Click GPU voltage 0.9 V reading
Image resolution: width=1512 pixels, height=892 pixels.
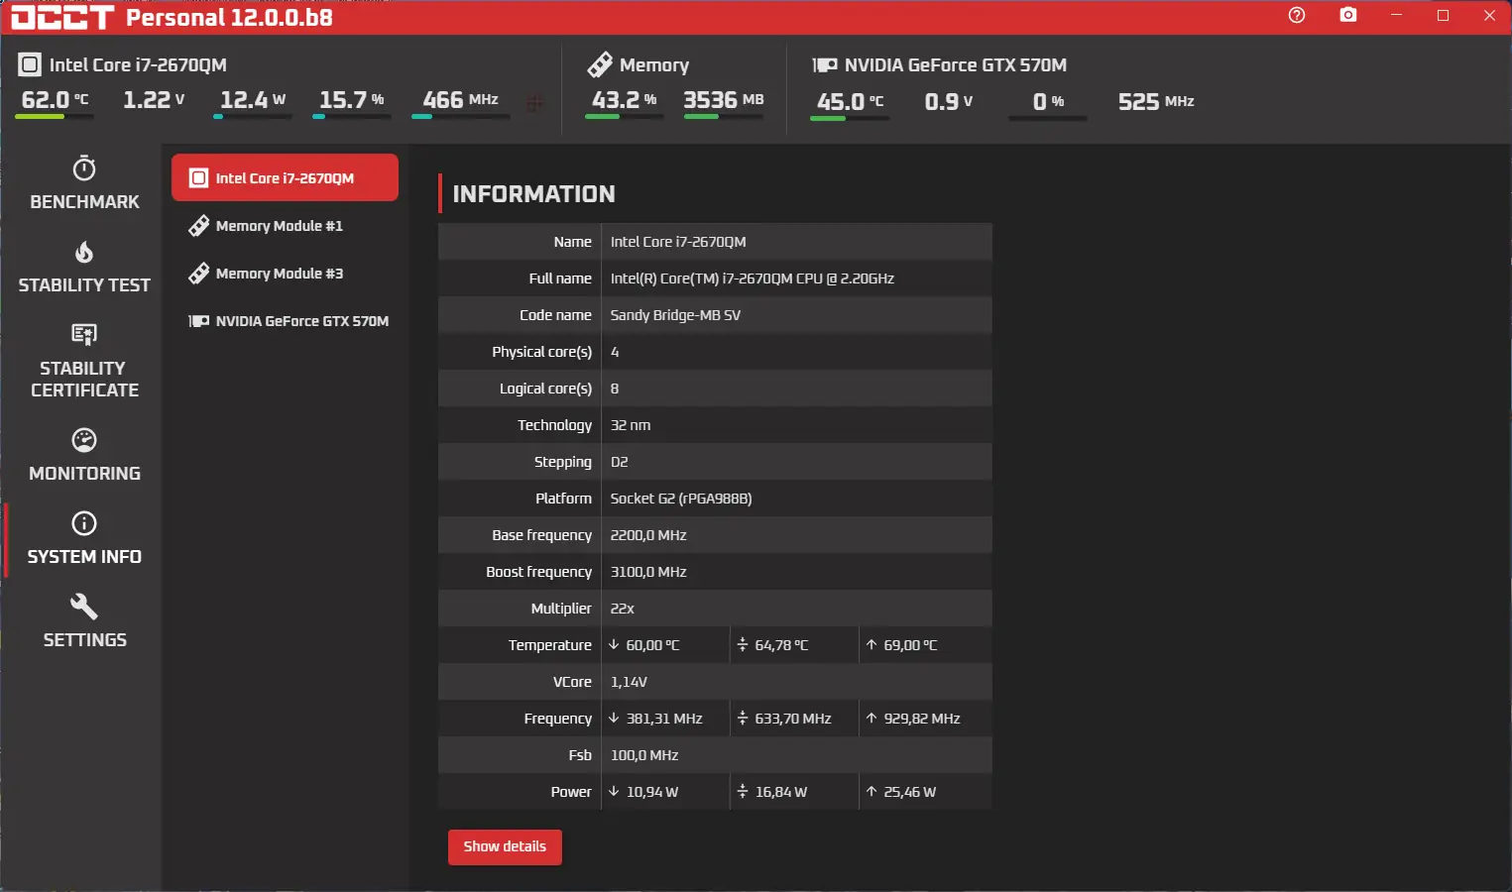pyautogui.click(x=949, y=101)
